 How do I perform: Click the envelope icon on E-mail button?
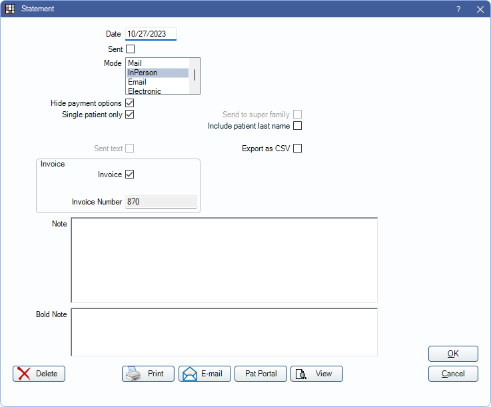click(x=190, y=374)
